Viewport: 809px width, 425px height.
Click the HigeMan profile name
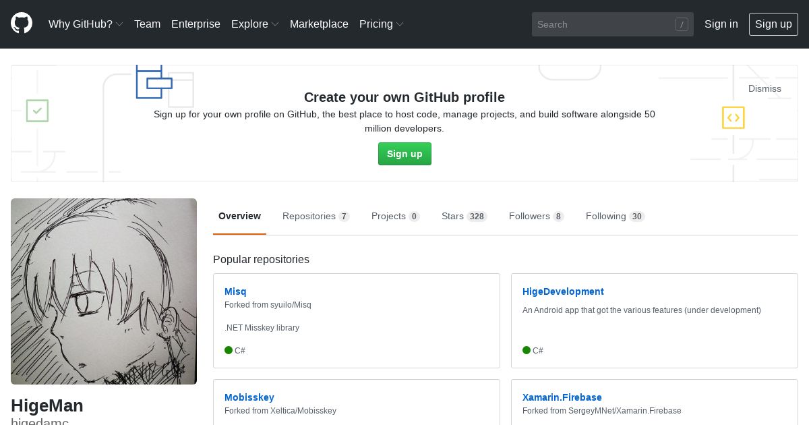tap(47, 405)
